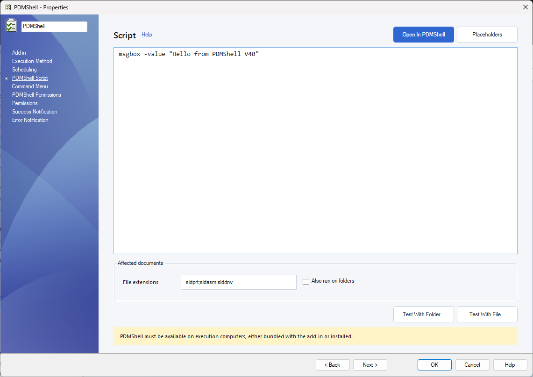The width and height of the screenshot is (533, 377).
Task: Click the PDMShell window title icon
Action: pos(8,7)
